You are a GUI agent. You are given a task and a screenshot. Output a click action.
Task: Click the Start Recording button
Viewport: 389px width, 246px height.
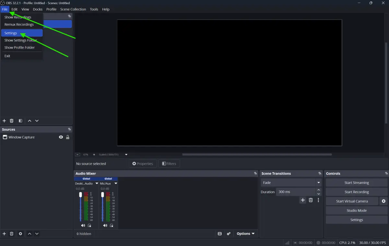point(357,192)
